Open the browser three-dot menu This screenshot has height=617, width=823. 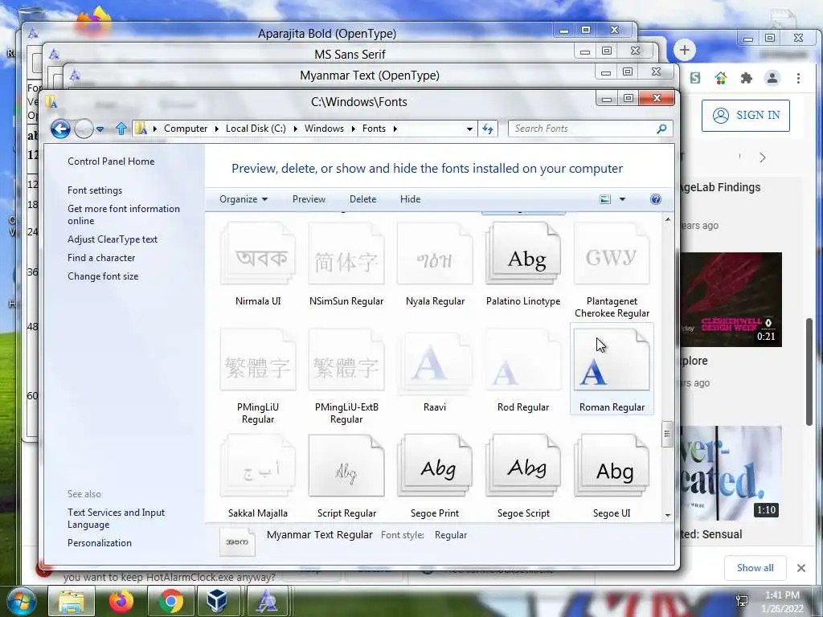[x=798, y=78]
